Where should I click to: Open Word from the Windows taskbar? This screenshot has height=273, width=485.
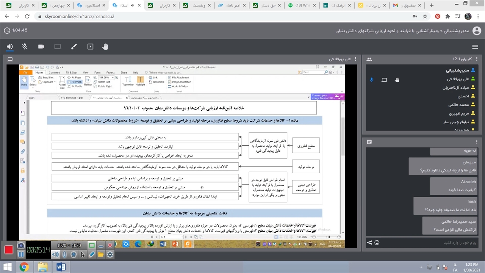click(61, 267)
